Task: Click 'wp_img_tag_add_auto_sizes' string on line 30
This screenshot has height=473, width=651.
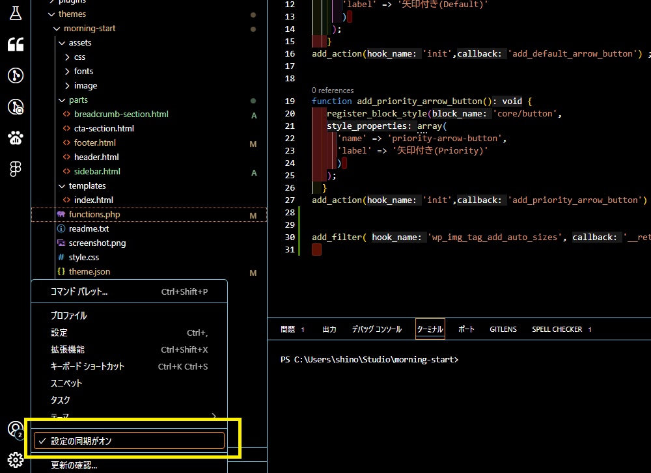Action: (495, 237)
